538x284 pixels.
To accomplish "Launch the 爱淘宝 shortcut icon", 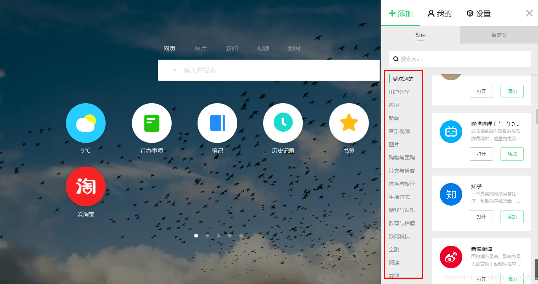I will (86, 186).
